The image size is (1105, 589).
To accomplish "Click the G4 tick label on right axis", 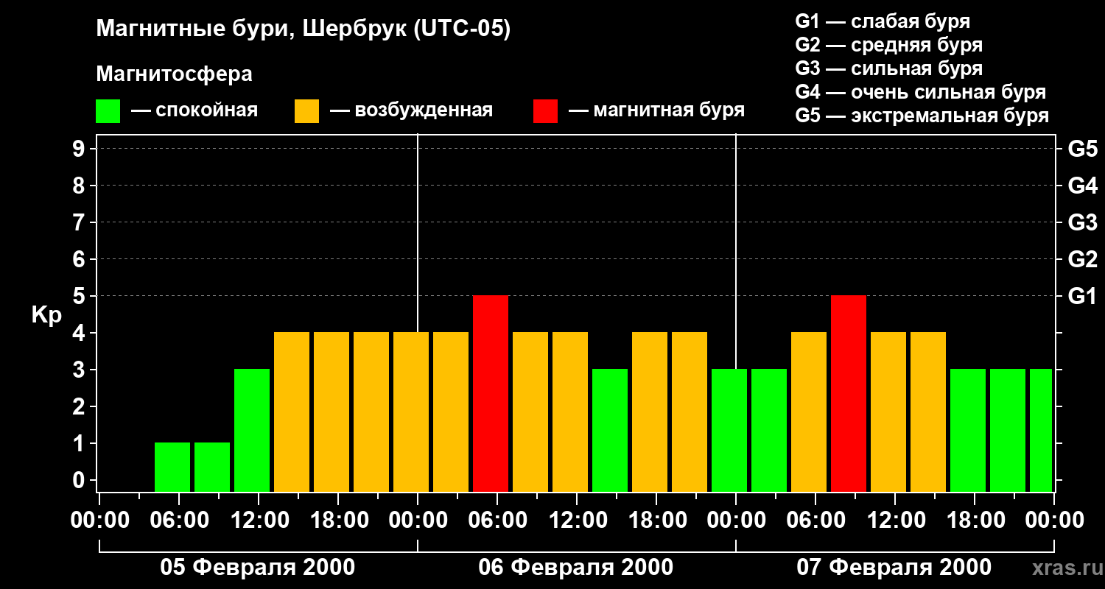I will pos(1082,186).
